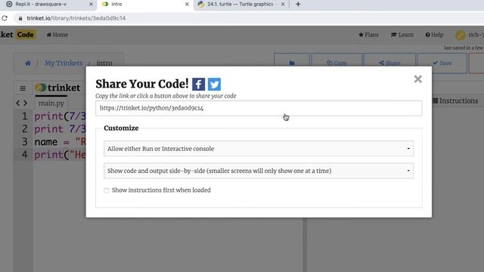Open the Instructions panel
This screenshot has width=484, height=272.
(455, 100)
